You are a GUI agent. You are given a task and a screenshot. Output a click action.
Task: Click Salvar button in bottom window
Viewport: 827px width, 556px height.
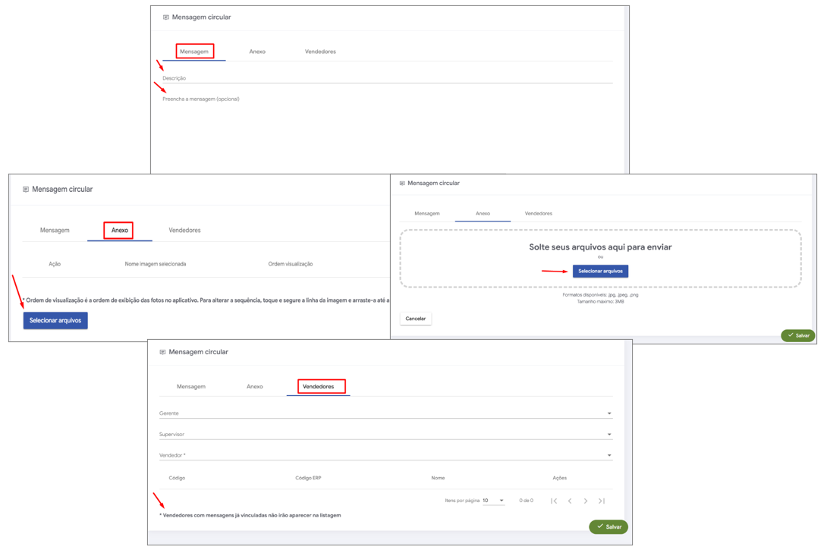pos(608,527)
